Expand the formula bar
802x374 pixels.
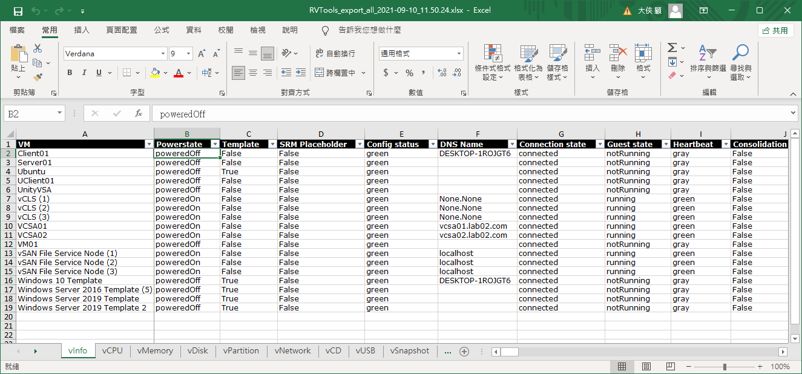(x=794, y=113)
